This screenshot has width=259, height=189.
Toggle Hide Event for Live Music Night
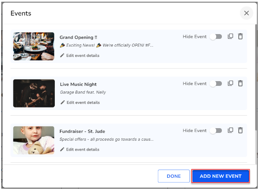coord(215,84)
